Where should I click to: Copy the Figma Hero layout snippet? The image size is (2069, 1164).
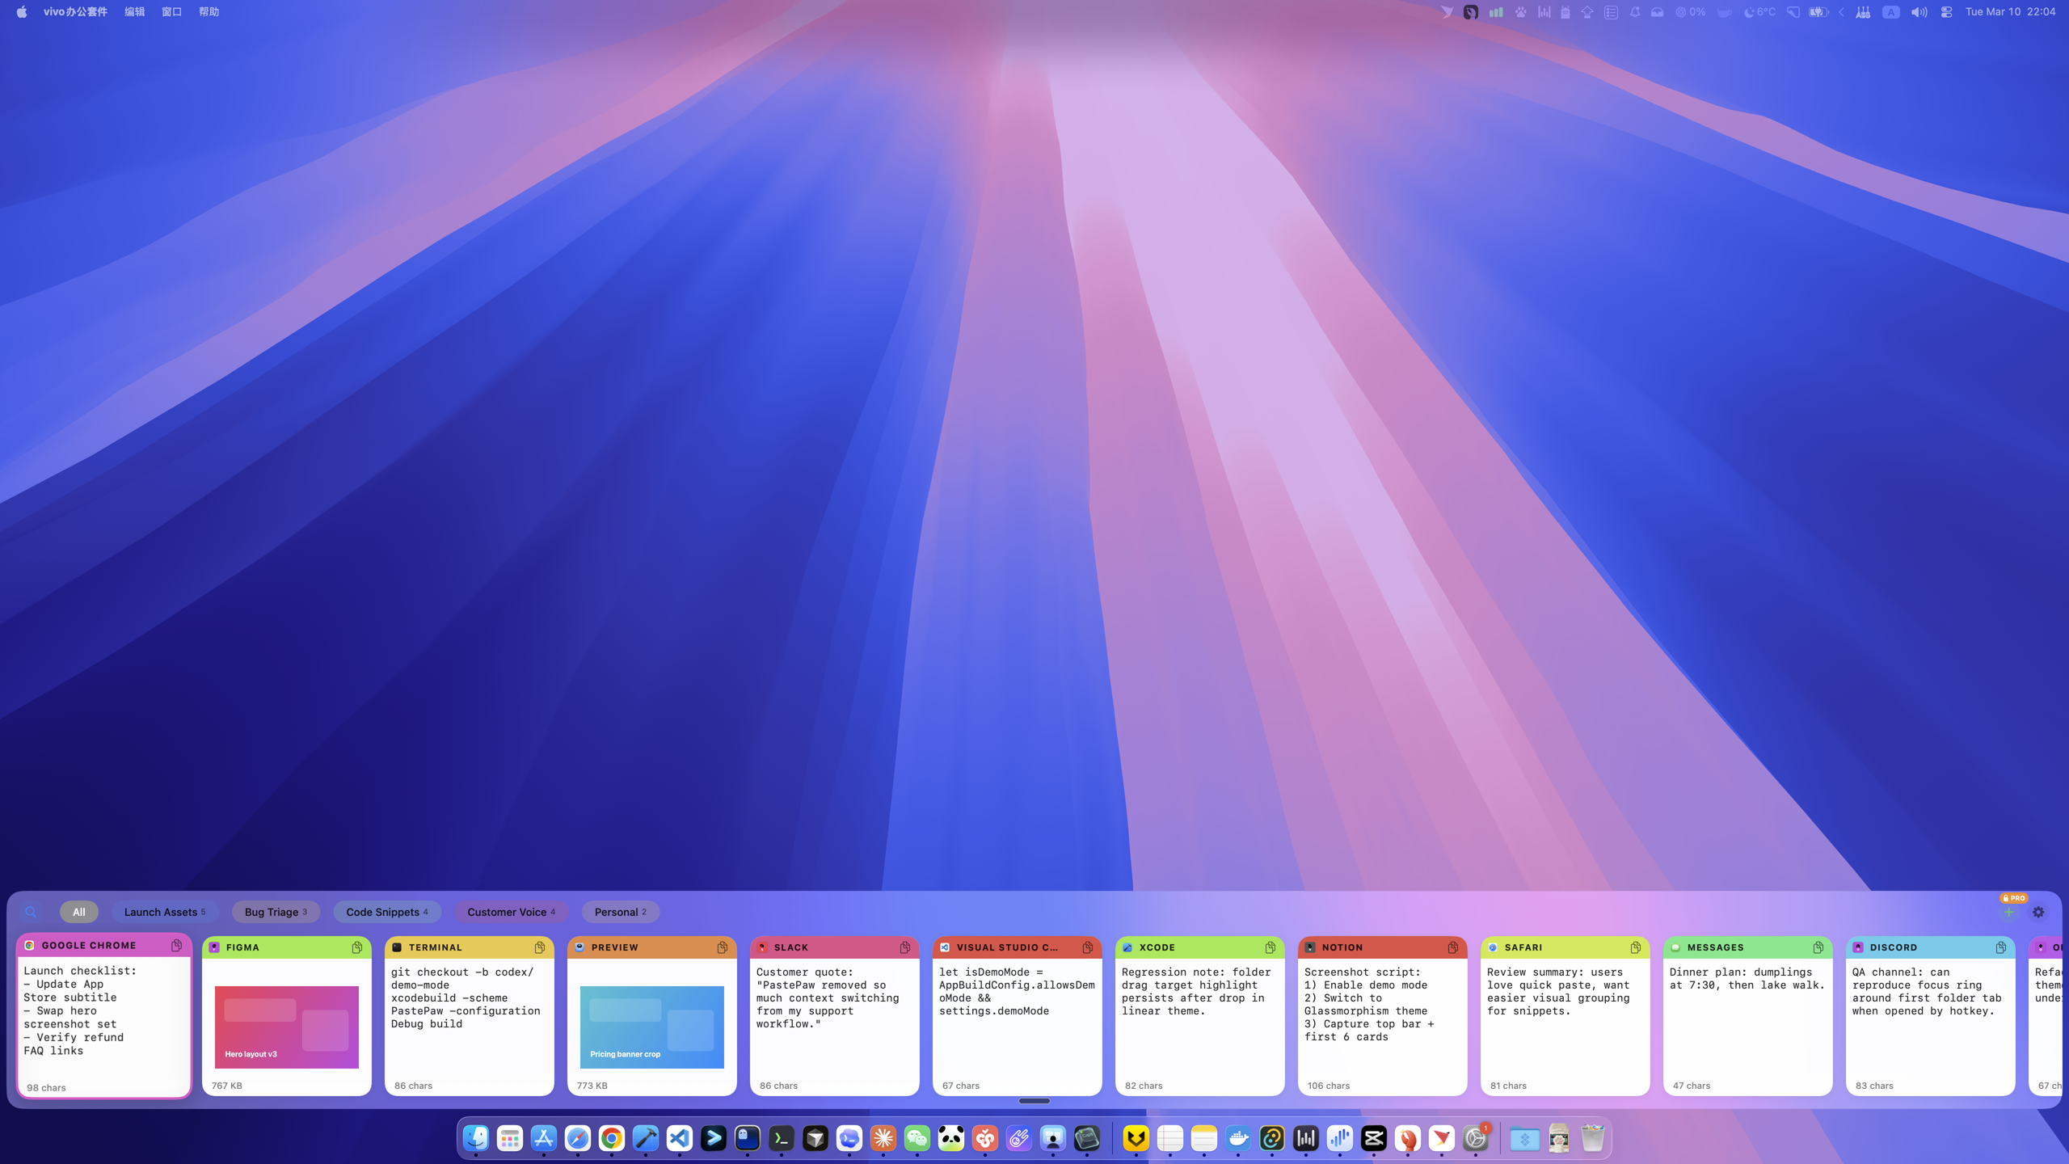(x=359, y=947)
